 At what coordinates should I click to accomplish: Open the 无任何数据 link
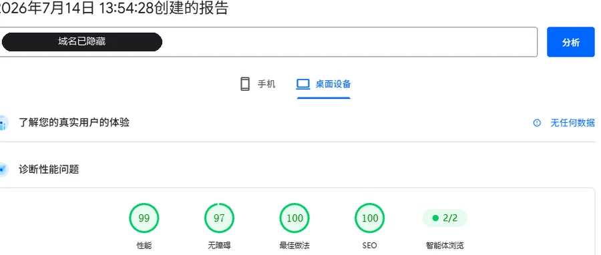click(573, 123)
